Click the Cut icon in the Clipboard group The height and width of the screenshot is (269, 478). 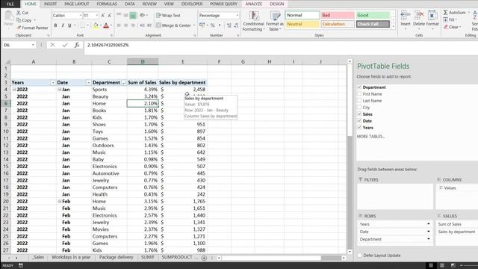(x=18, y=13)
